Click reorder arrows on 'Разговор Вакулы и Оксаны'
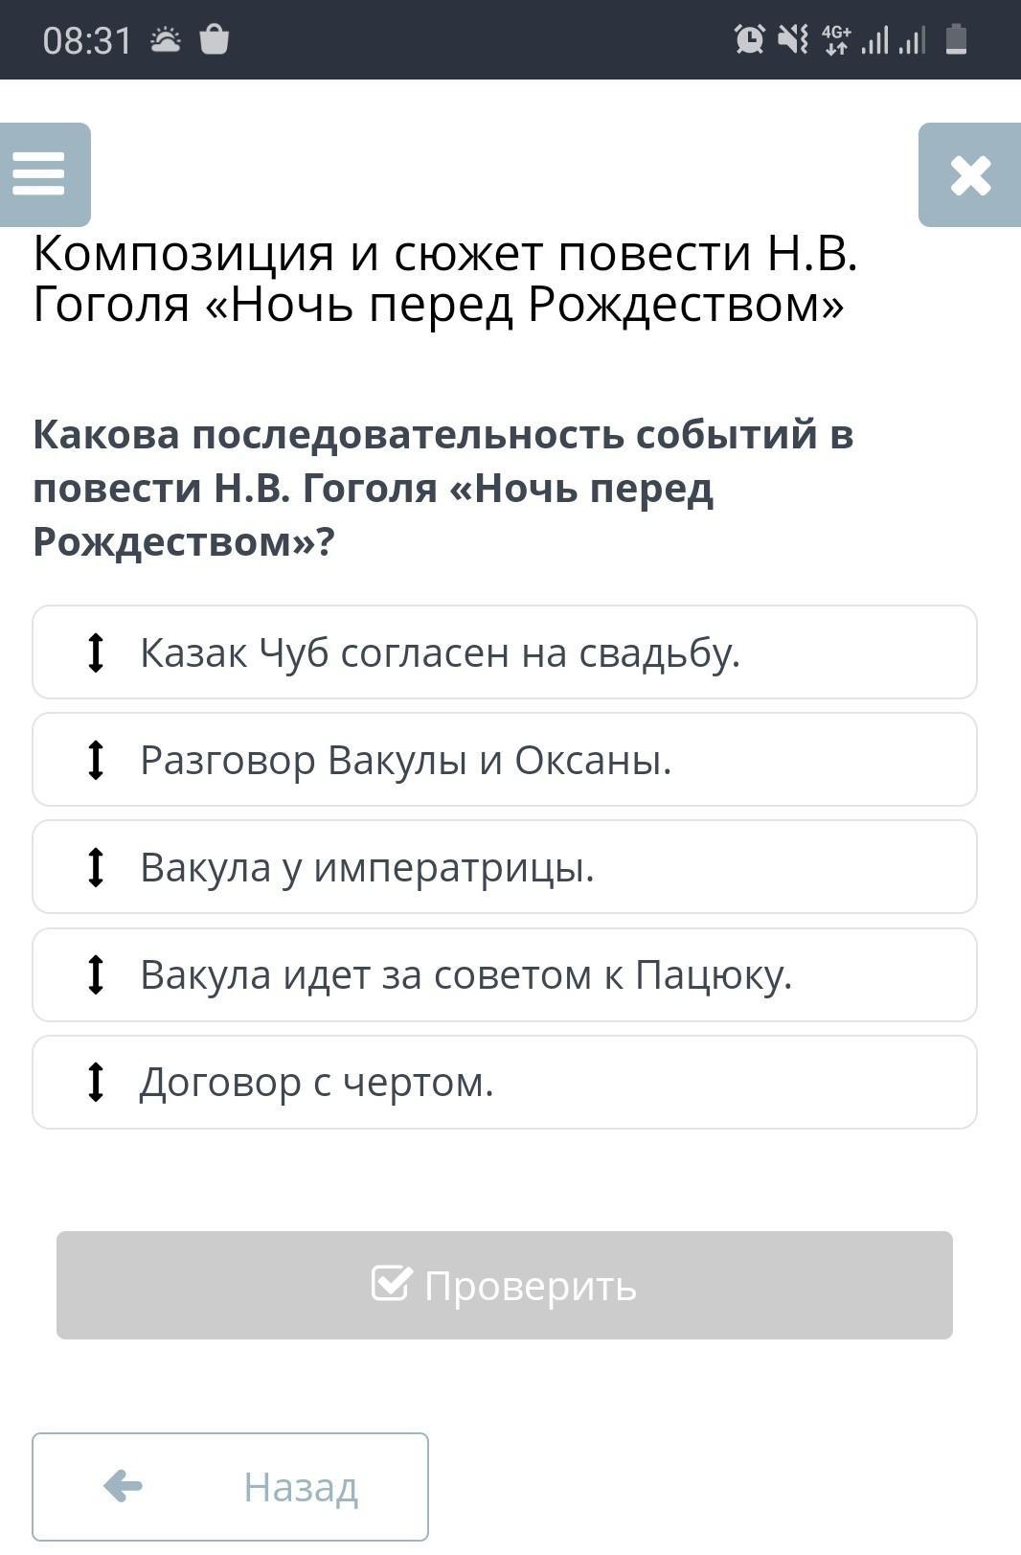The height and width of the screenshot is (1555, 1021). tap(95, 760)
